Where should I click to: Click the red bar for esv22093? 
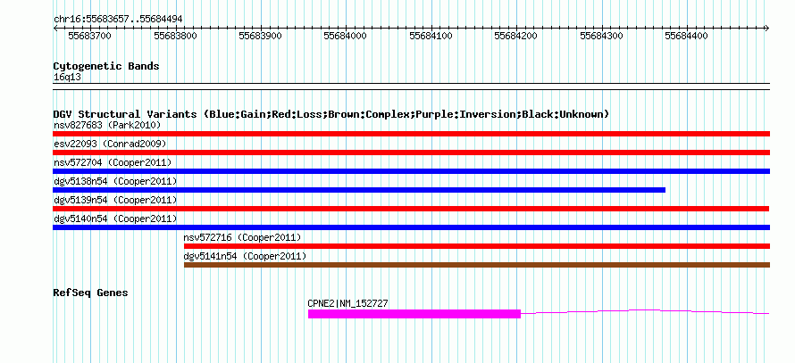pyautogui.click(x=411, y=153)
